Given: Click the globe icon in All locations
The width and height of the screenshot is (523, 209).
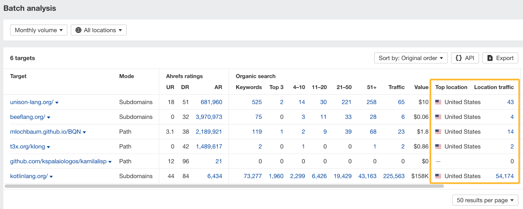Looking at the screenshot, I should tap(79, 30).
